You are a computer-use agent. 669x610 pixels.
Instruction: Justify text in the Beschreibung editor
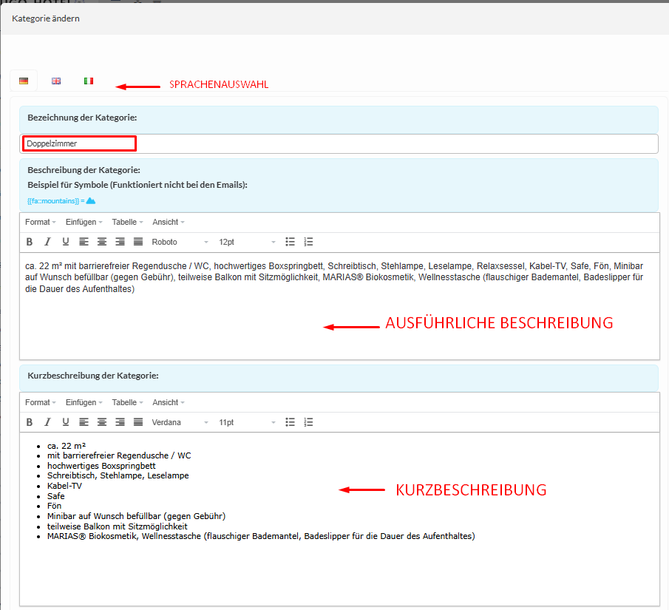[138, 242]
